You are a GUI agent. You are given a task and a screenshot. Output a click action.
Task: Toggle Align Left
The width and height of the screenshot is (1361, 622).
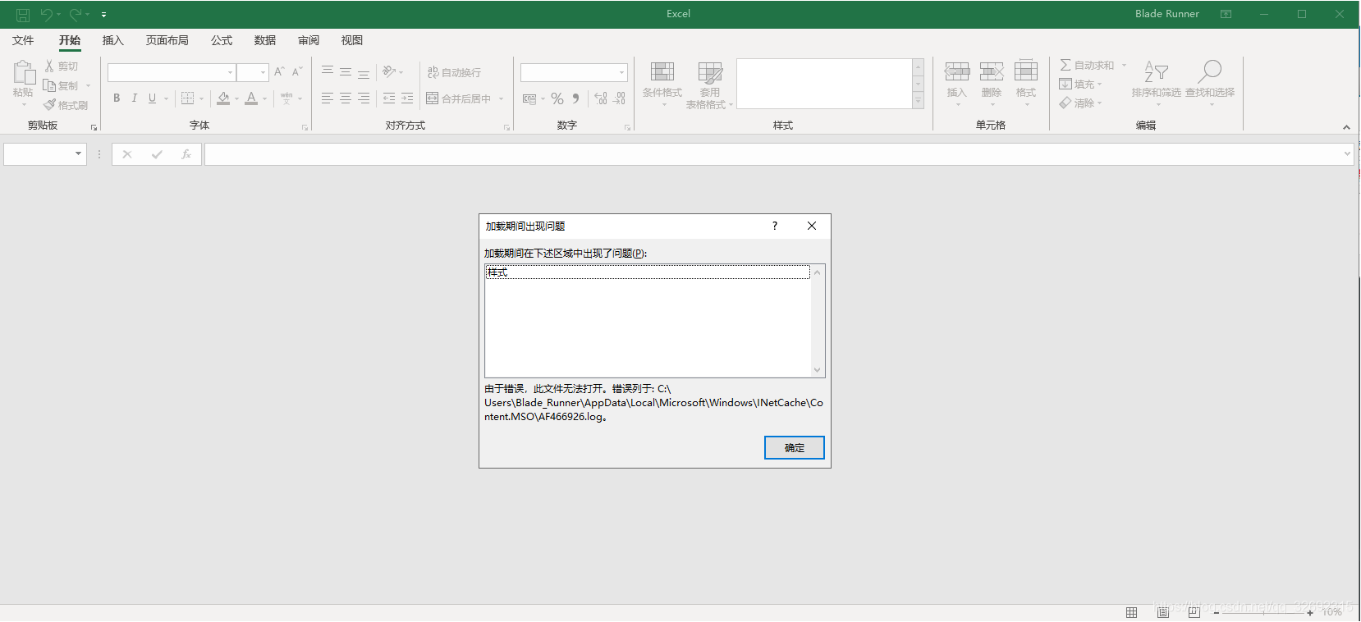pos(327,98)
